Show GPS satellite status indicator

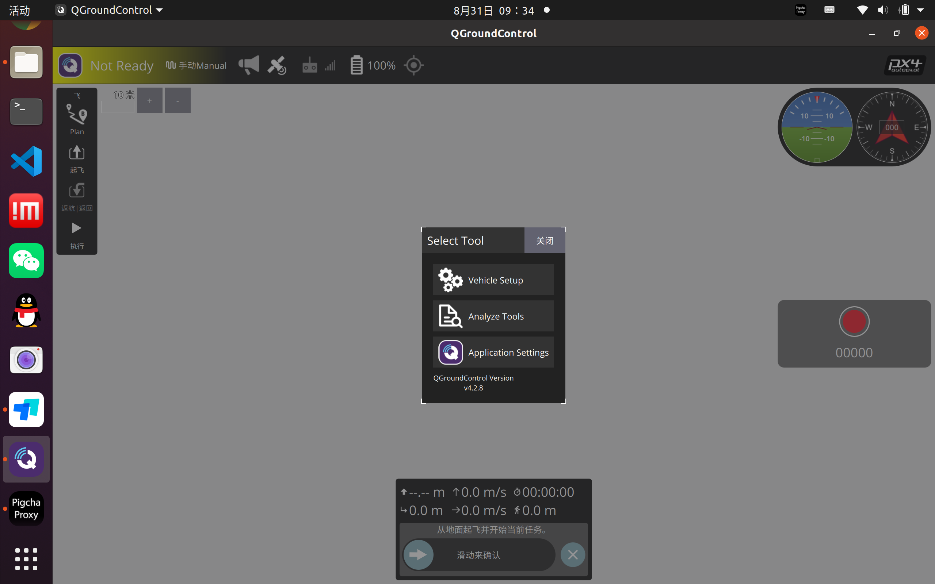(277, 66)
